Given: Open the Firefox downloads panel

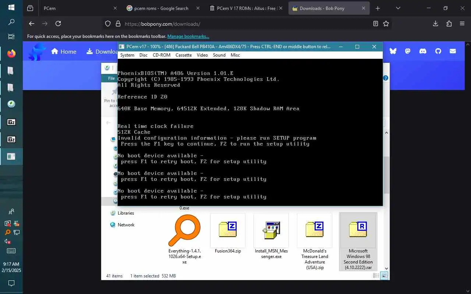Looking at the screenshot, I should click(436, 24).
